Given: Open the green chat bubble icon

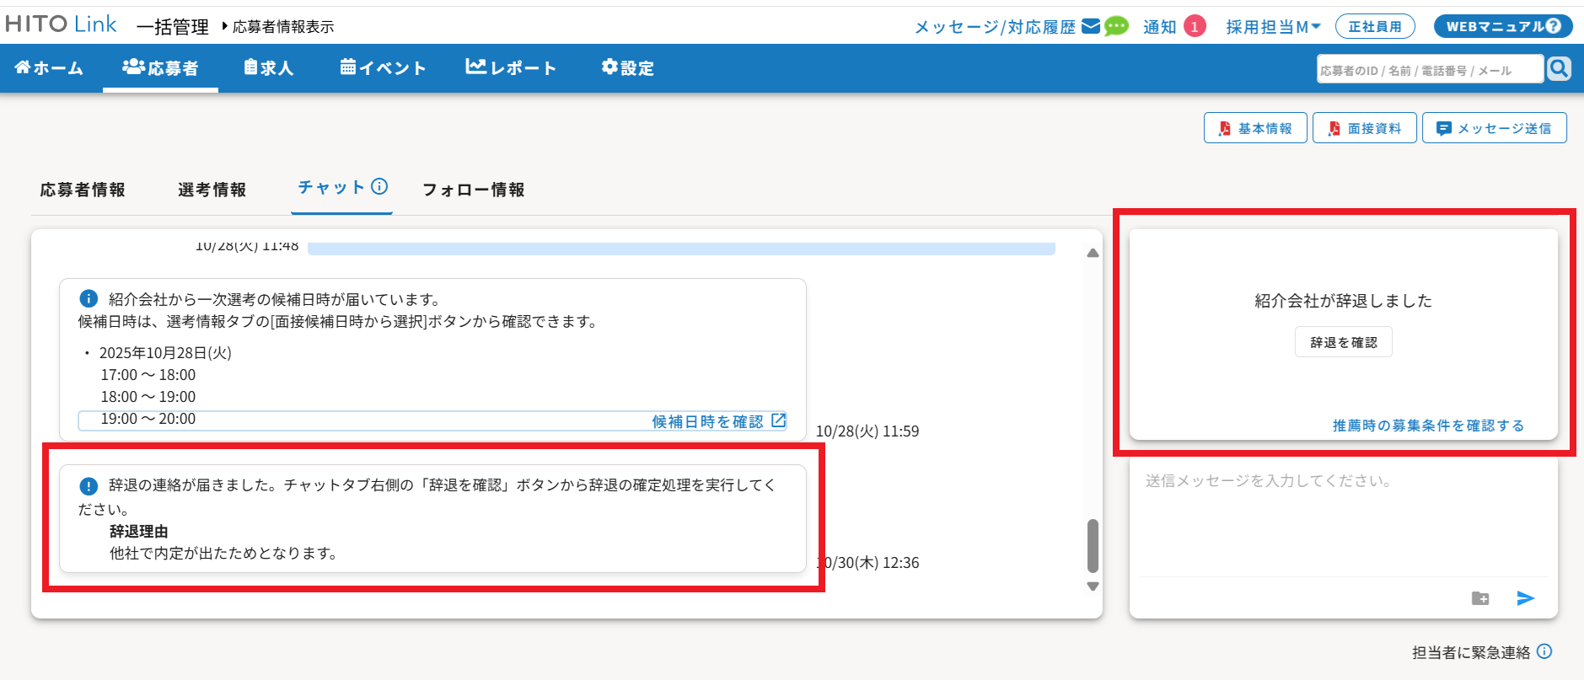Looking at the screenshot, I should [x=1116, y=26].
